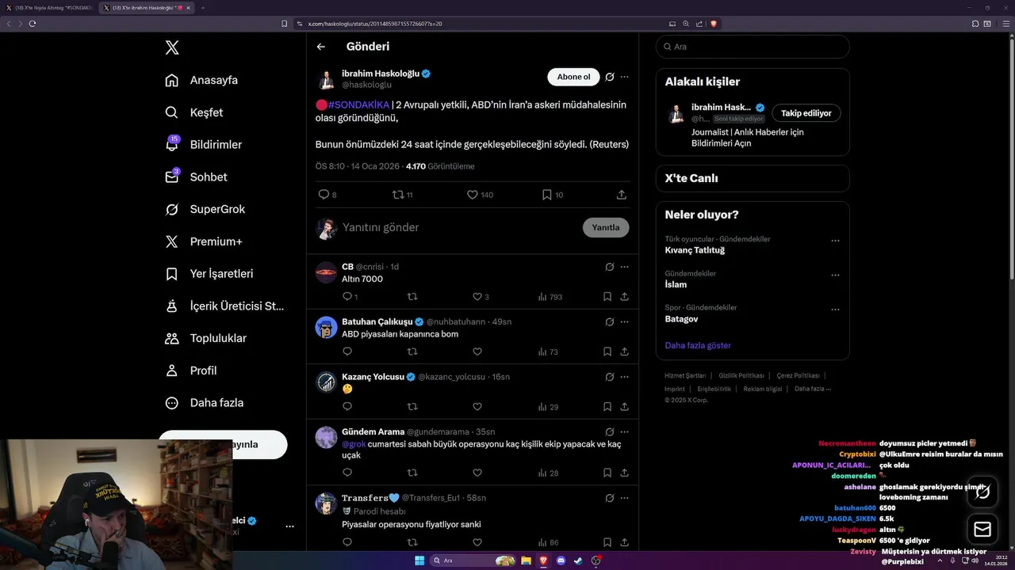Image resolution: width=1015 pixels, height=570 pixels.
Task: Bookmark page icon in address bar
Action: (x=285, y=24)
